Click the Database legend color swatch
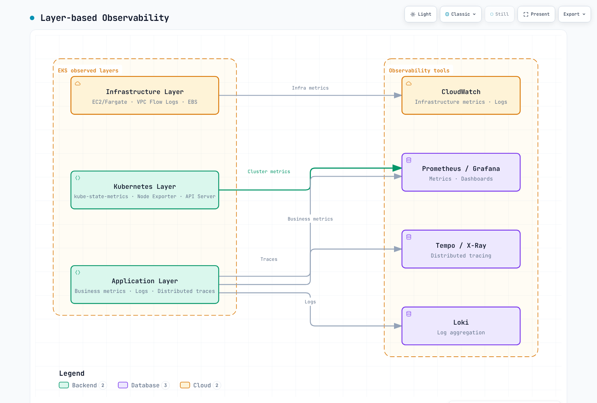The width and height of the screenshot is (597, 403). pos(123,385)
